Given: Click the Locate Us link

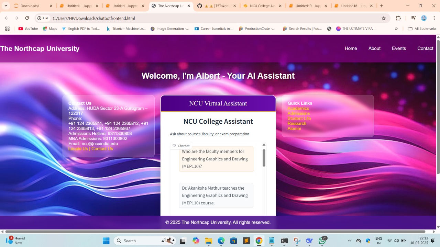Looking at the screenshot, I should point(78,148).
